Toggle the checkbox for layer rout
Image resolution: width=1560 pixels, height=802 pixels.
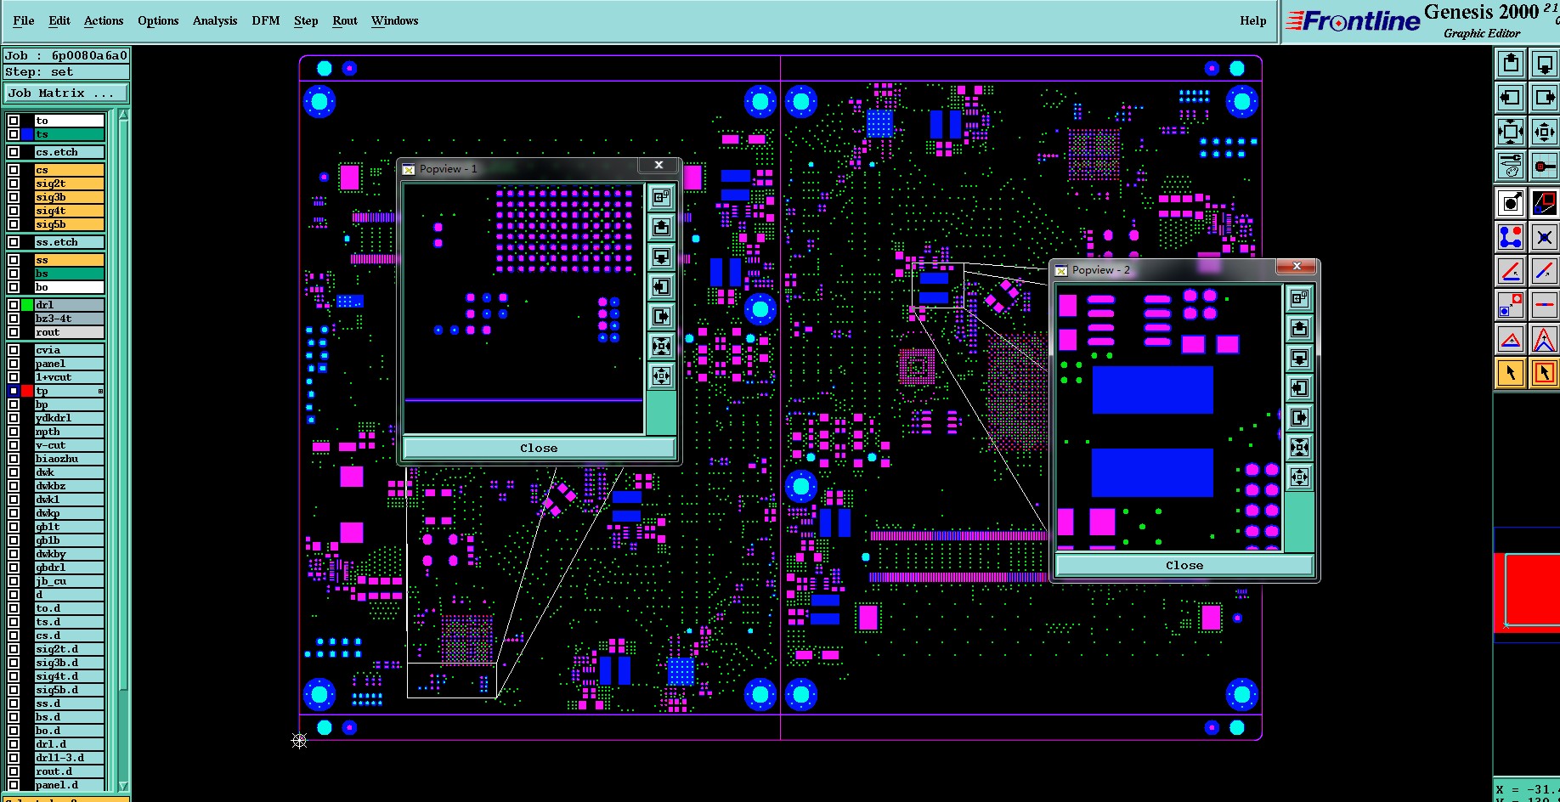click(x=14, y=332)
